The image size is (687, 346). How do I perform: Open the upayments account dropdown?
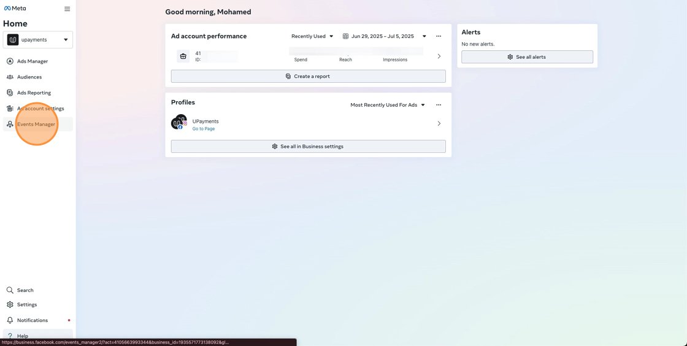pos(37,39)
